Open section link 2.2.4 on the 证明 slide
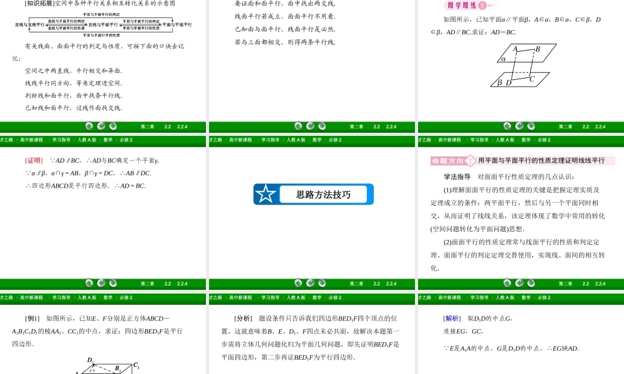Image resolution: width=624 pixels, height=374 pixels. (x=182, y=283)
